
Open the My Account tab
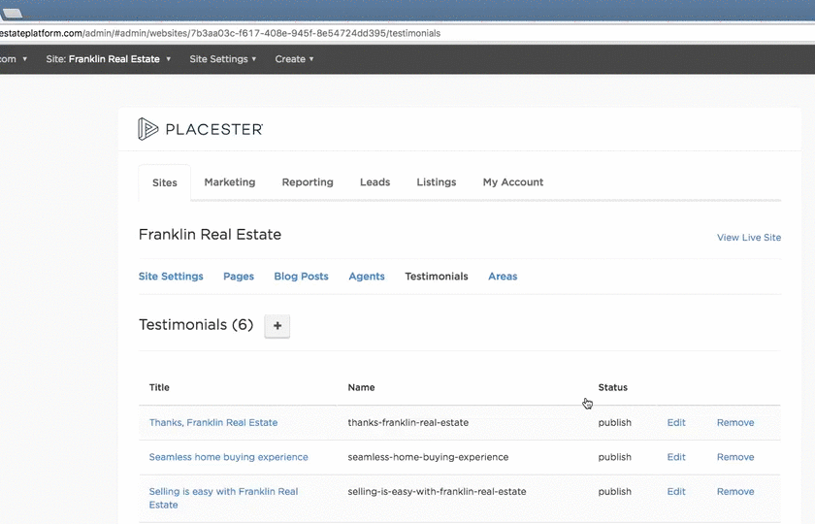coord(513,182)
